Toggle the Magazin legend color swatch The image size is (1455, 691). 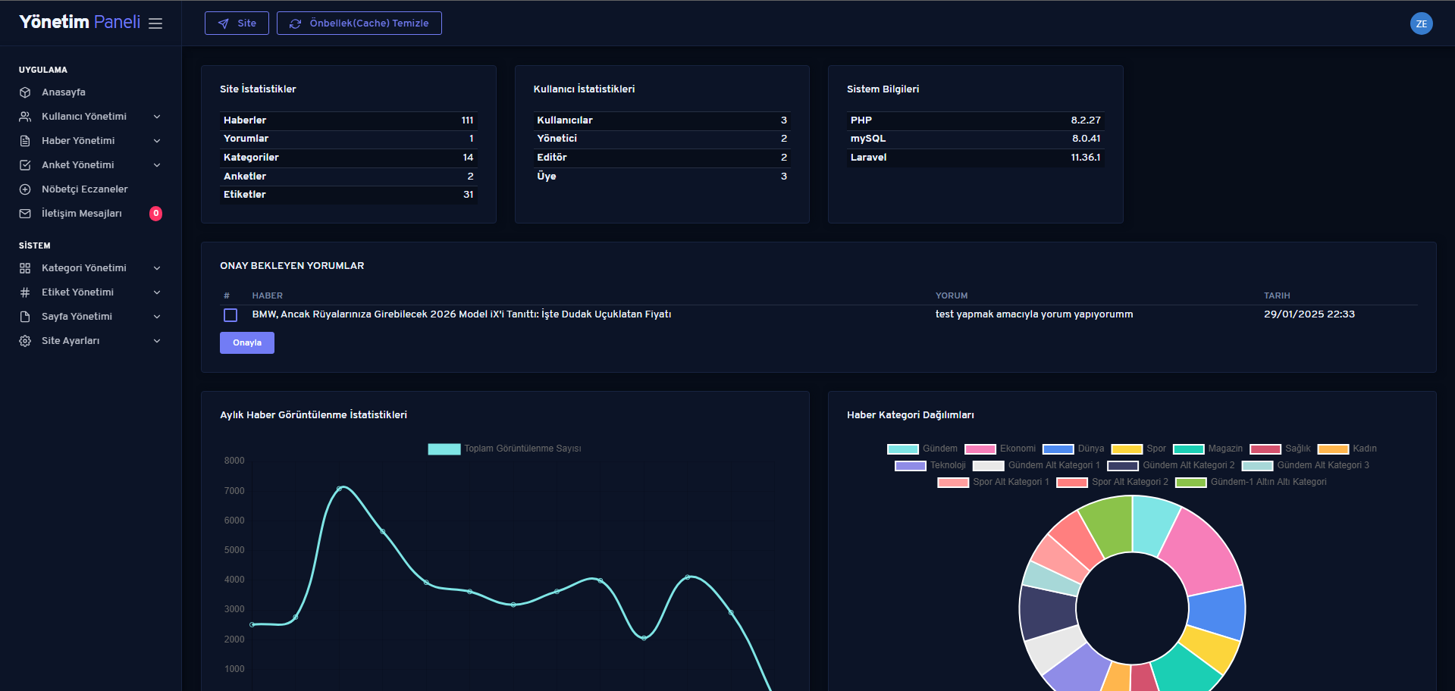click(1188, 449)
